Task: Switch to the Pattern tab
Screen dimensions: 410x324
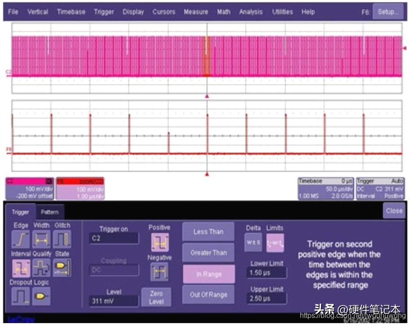Action: tap(50, 212)
